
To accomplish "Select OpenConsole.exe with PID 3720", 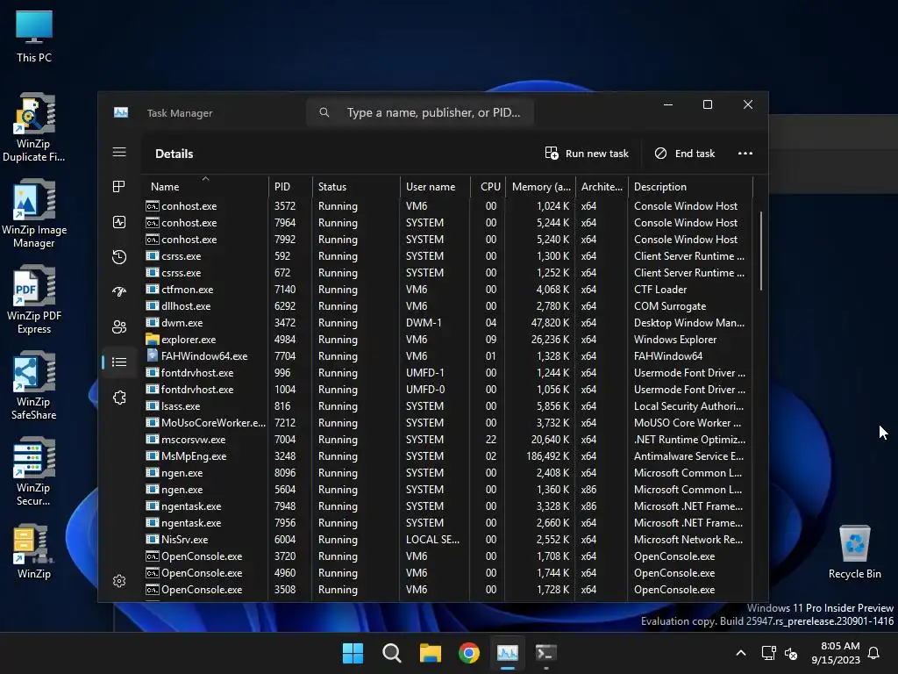I will click(x=446, y=556).
